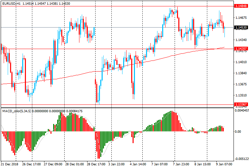Click the current price 1.14530 label

pos(241,28)
